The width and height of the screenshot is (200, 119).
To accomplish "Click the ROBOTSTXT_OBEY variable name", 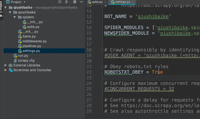I will point(124,72).
